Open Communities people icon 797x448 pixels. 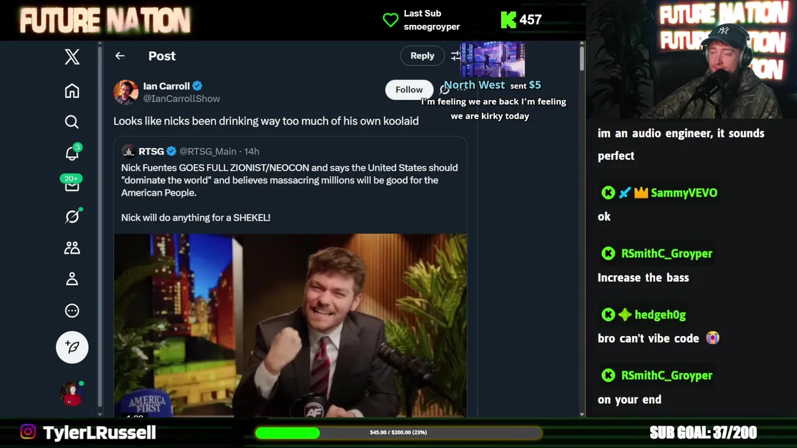click(x=72, y=248)
